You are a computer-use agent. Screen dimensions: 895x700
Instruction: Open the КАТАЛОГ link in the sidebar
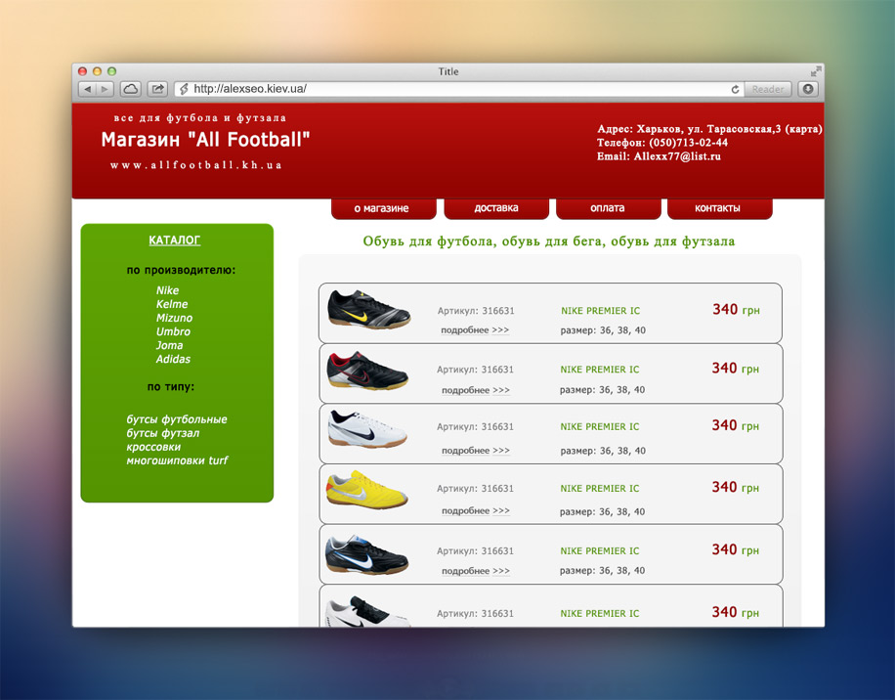pos(176,241)
